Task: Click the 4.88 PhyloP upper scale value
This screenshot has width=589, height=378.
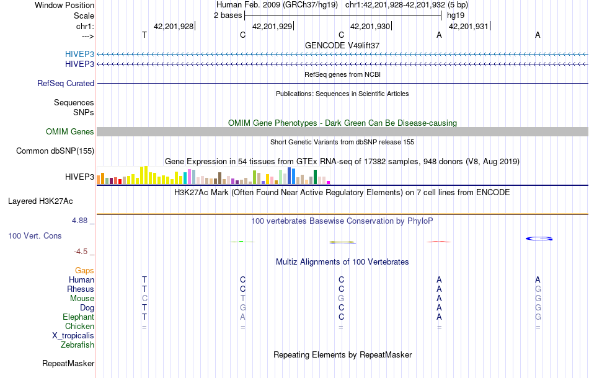Action: (79, 221)
